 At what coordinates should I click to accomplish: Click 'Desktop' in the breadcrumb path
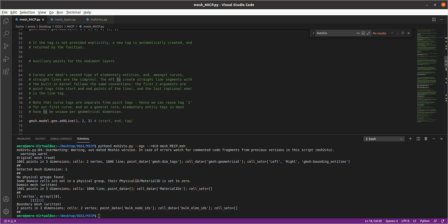tap(45, 27)
